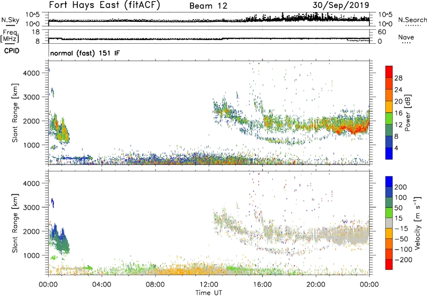Click the '10^5' noise tick beside N.Sky
The width and height of the screenshot is (427, 296).
click(x=33, y=14)
